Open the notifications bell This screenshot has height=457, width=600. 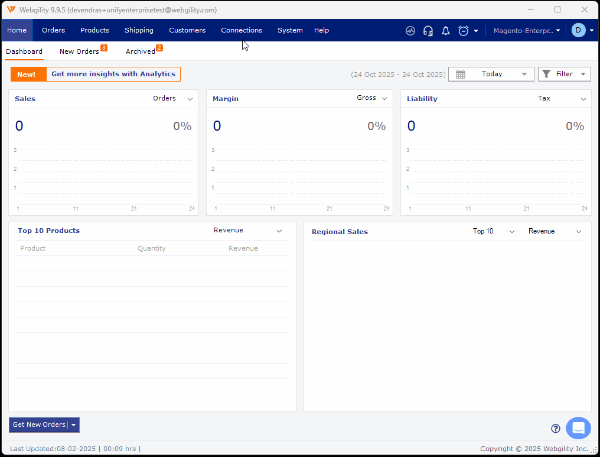[x=446, y=31]
